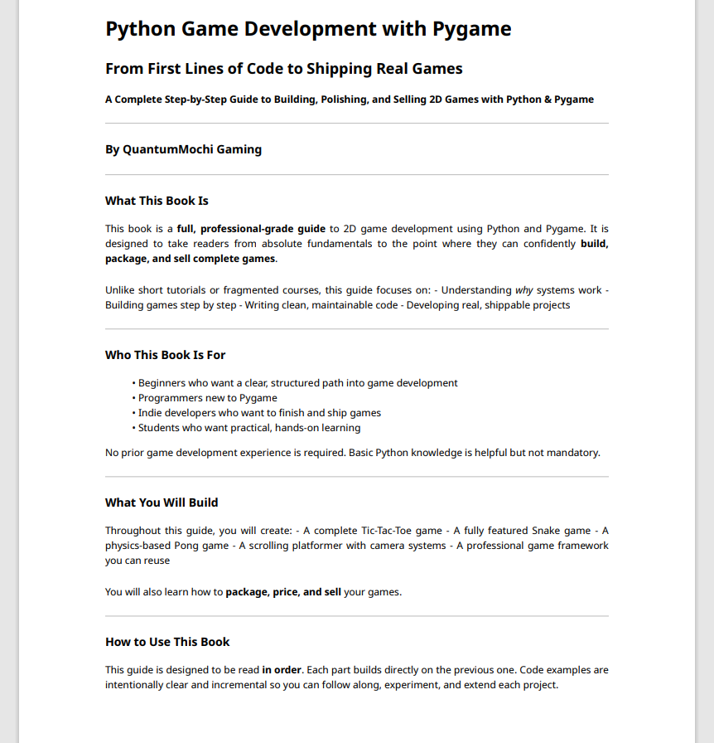Click the text 'intentionally clear and incremental'
This screenshot has width=714, height=743.
pyautogui.click(x=186, y=685)
